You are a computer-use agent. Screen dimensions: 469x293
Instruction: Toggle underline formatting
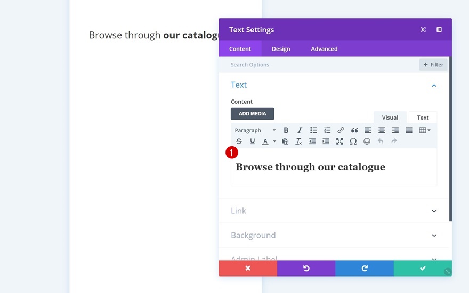click(252, 141)
